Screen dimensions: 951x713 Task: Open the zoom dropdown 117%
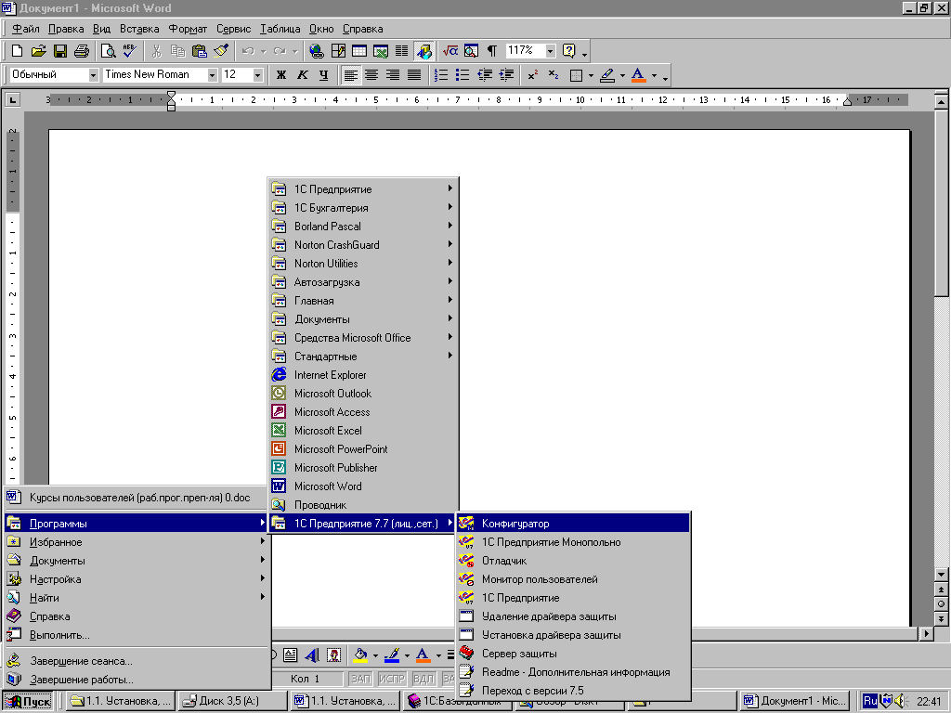pos(550,51)
